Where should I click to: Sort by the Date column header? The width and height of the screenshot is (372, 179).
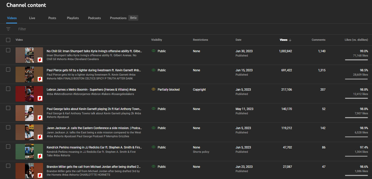(238, 40)
